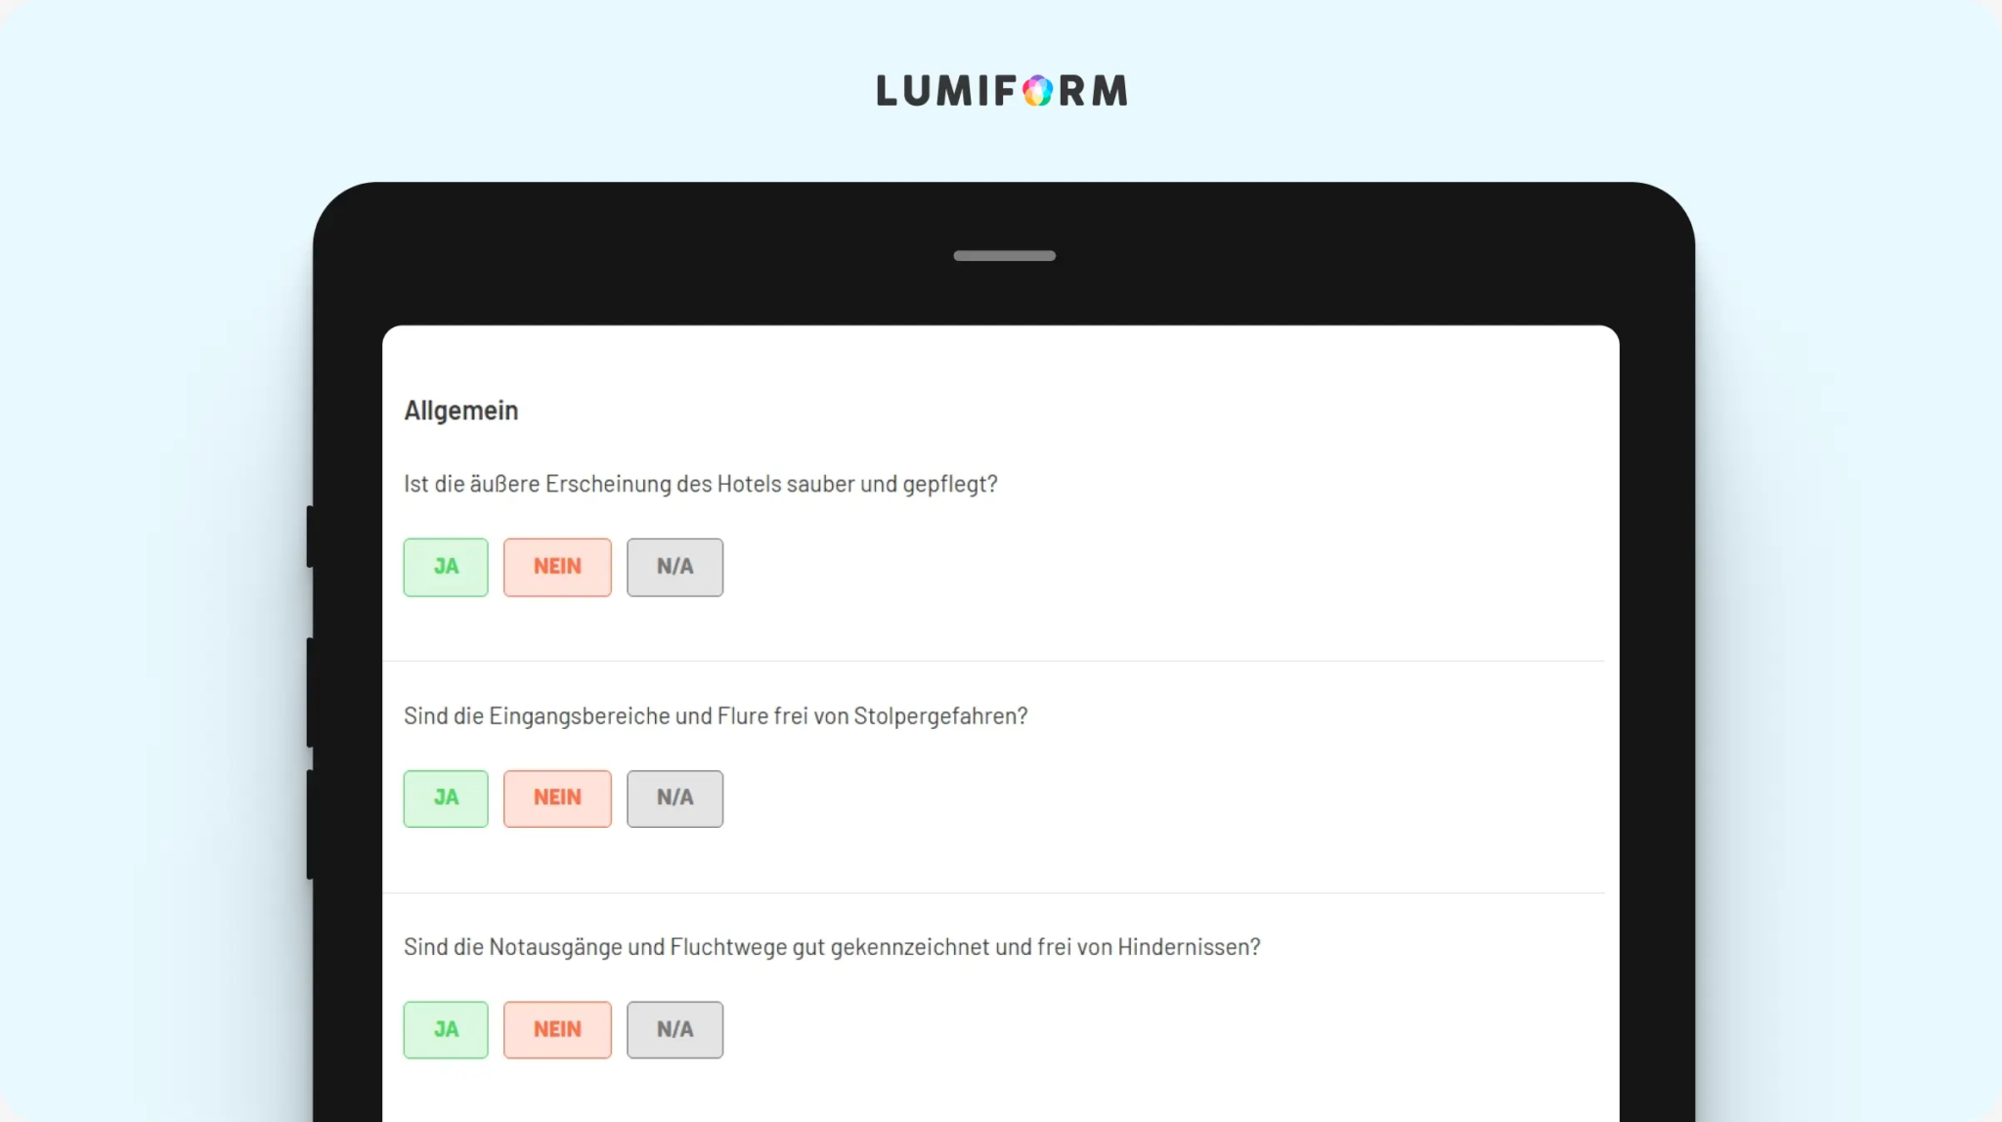Click the colorful O in Lumiform logo

1037,91
